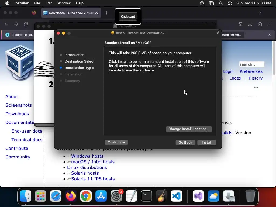Click the Firefox back arrow
Screen dimensions: 276x207
(6, 24)
